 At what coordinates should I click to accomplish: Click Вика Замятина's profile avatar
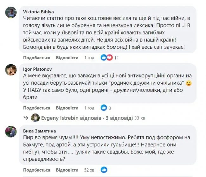[x=11, y=131]
